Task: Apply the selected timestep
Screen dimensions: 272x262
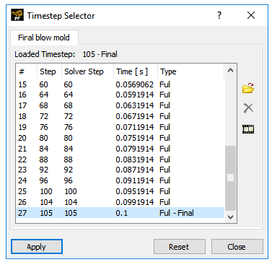Action: (37, 247)
